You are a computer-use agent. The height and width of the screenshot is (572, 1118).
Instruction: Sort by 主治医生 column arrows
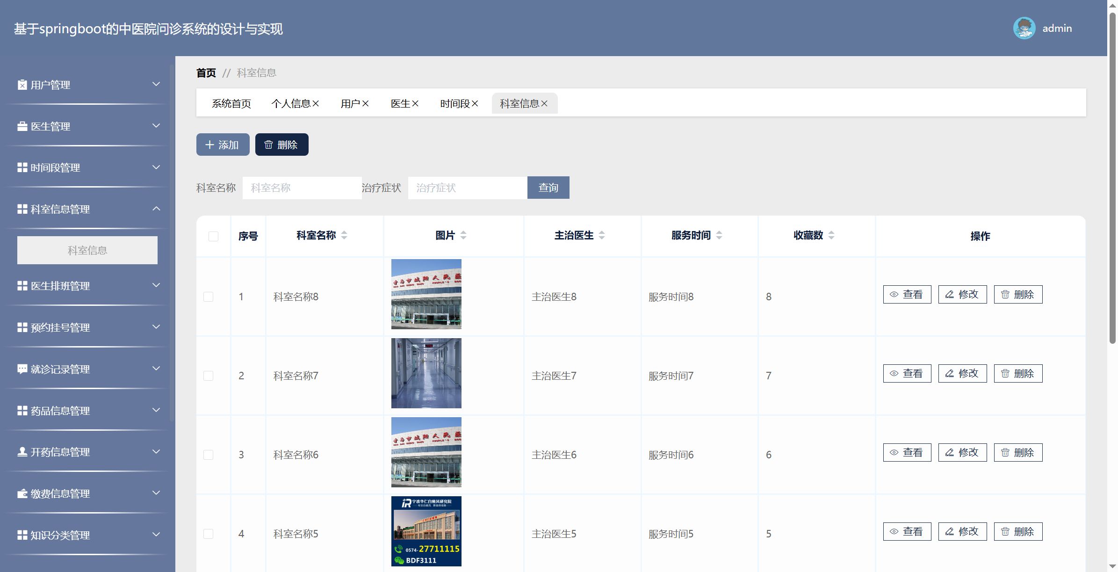pyautogui.click(x=602, y=235)
